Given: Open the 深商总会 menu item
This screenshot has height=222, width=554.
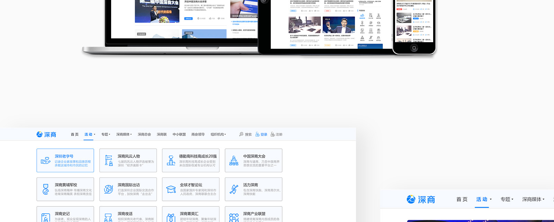Looking at the screenshot, I should point(144,135).
